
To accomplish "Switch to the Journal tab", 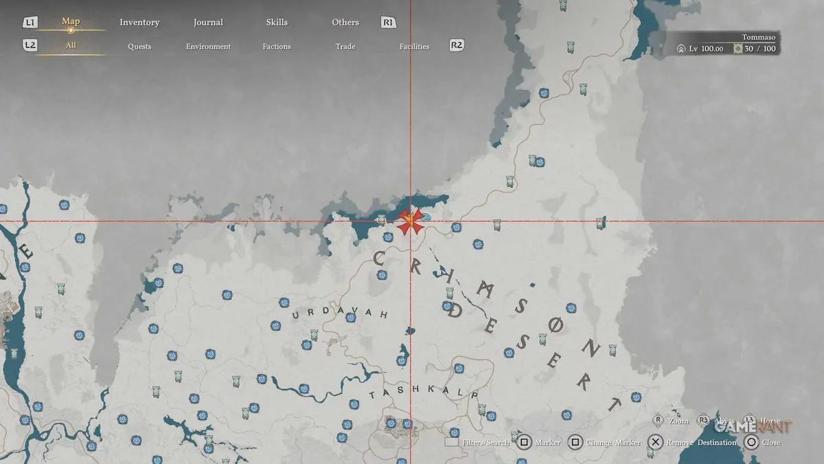I will [x=208, y=22].
